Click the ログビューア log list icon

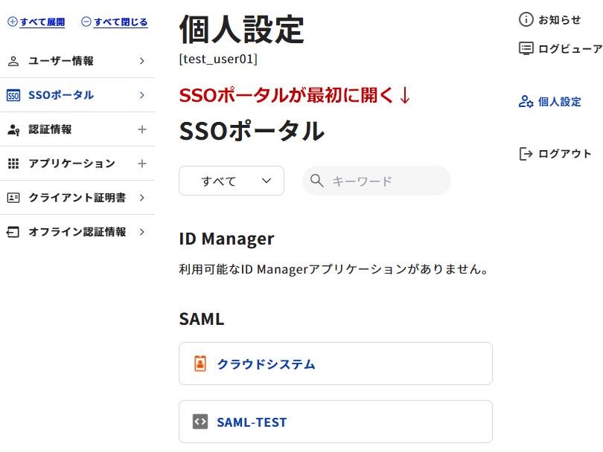click(x=526, y=49)
